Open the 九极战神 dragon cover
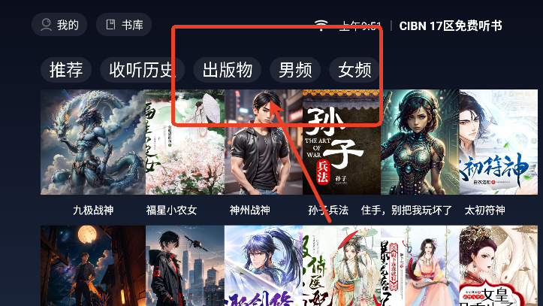 93,142
